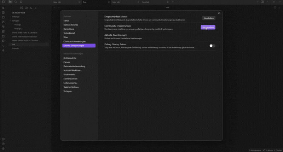
Task: Click the new note pencil icon
Action: [x=22, y=8]
